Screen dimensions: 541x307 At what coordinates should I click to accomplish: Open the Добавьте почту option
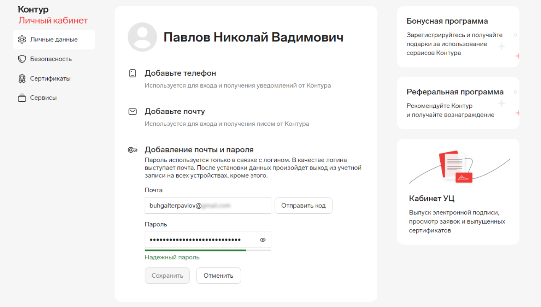(175, 112)
